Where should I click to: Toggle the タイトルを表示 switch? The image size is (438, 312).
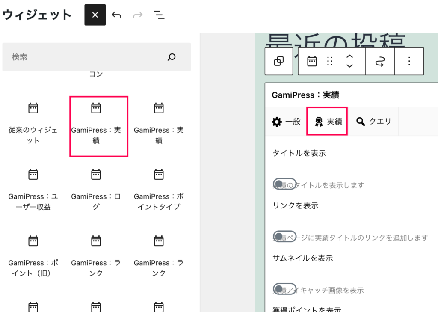[284, 184]
